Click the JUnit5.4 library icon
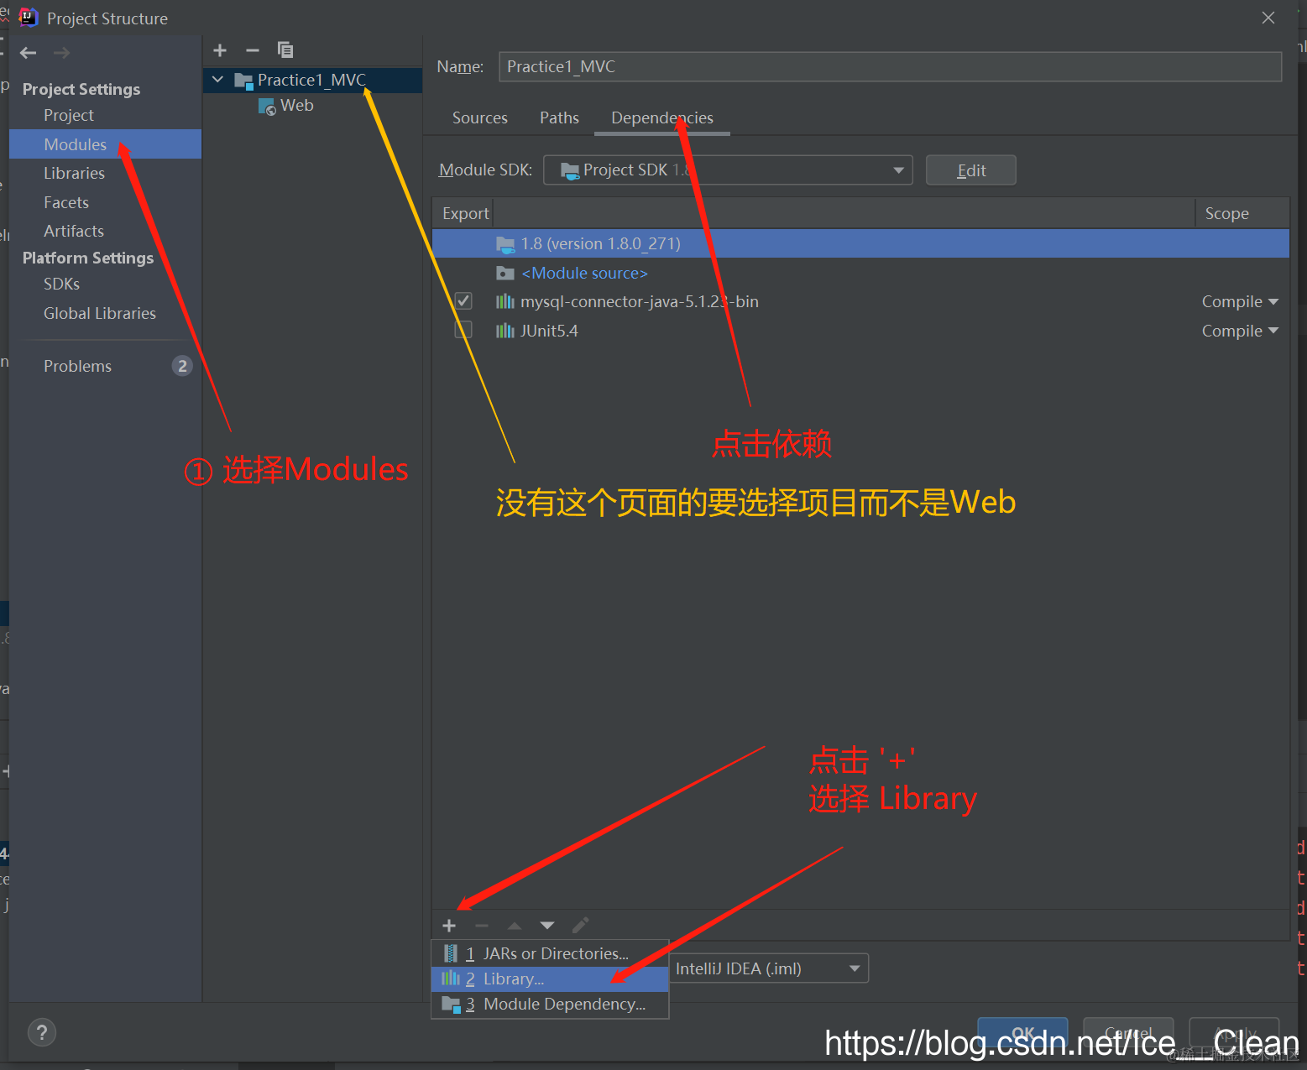1307x1070 pixels. click(x=505, y=331)
